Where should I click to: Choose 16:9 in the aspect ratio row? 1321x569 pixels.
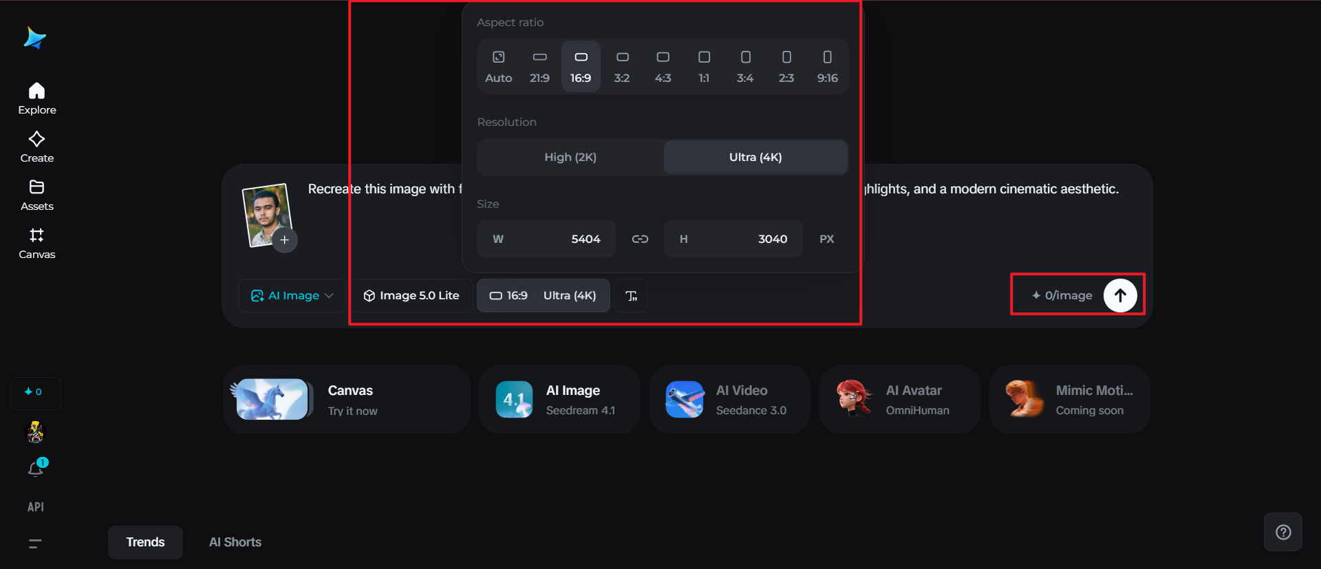tap(581, 66)
